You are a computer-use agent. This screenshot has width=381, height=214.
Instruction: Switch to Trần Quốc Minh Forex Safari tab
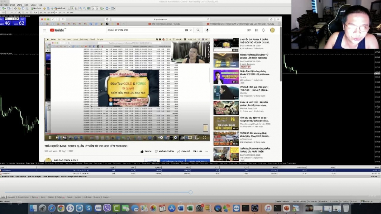click(x=240, y=24)
